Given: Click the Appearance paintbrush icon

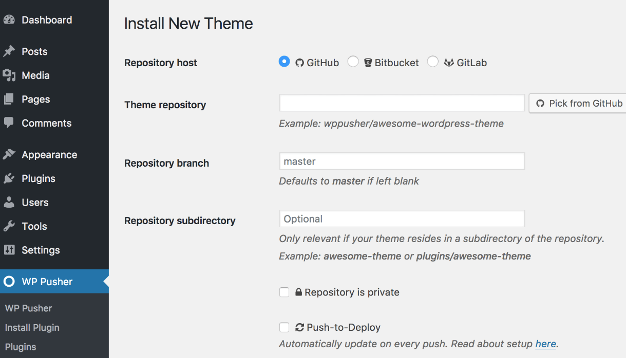Looking at the screenshot, I should 9,154.
